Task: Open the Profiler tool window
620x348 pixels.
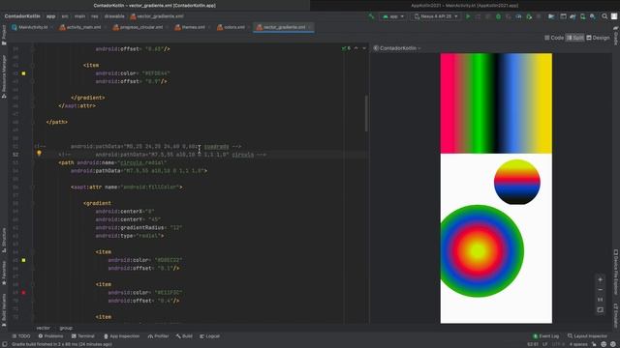Action: click(x=158, y=336)
